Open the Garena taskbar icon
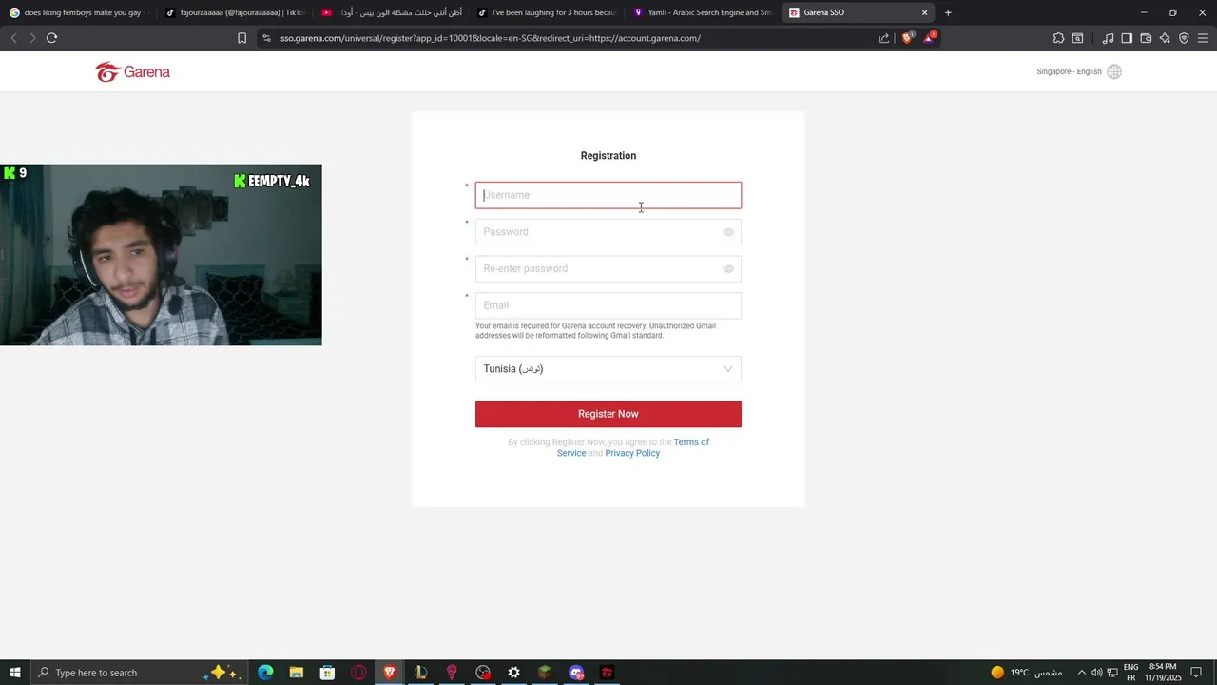The height and width of the screenshot is (685, 1217). (607, 673)
